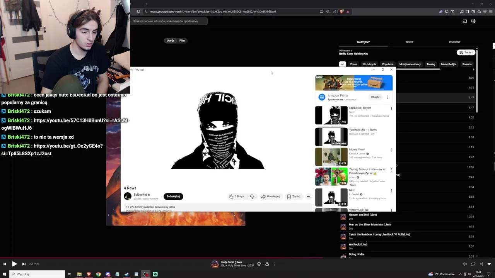The height and width of the screenshot is (278, 495).
Task: Skip to next track in player bar
Action: click(24, 264)
